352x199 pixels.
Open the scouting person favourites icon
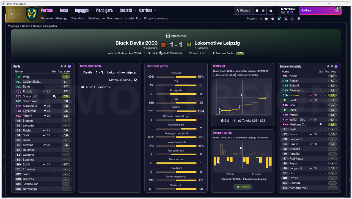click(x=286, y=19)
